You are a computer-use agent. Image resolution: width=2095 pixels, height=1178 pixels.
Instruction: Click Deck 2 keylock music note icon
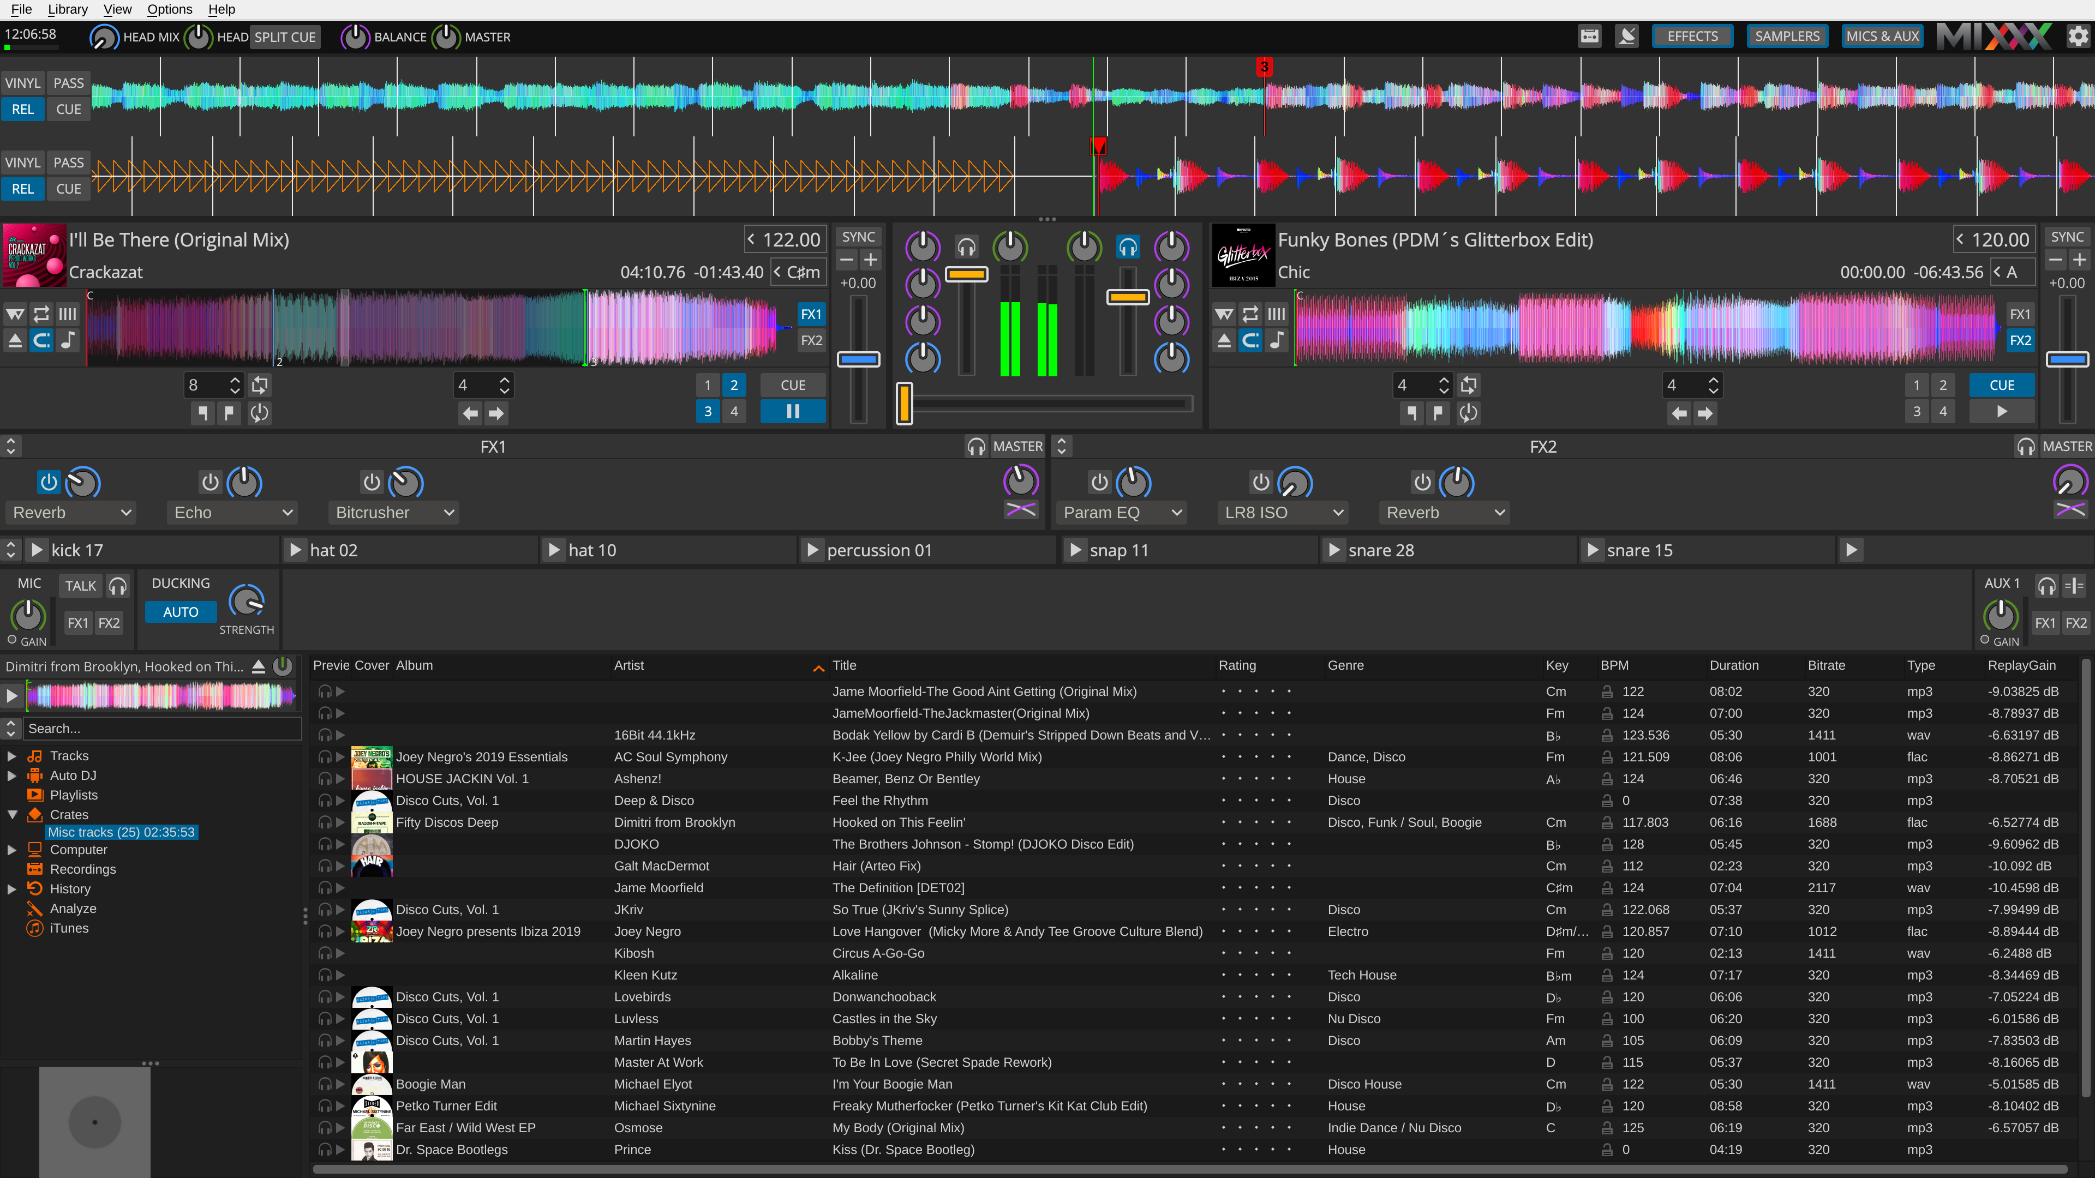(1277, 341)
